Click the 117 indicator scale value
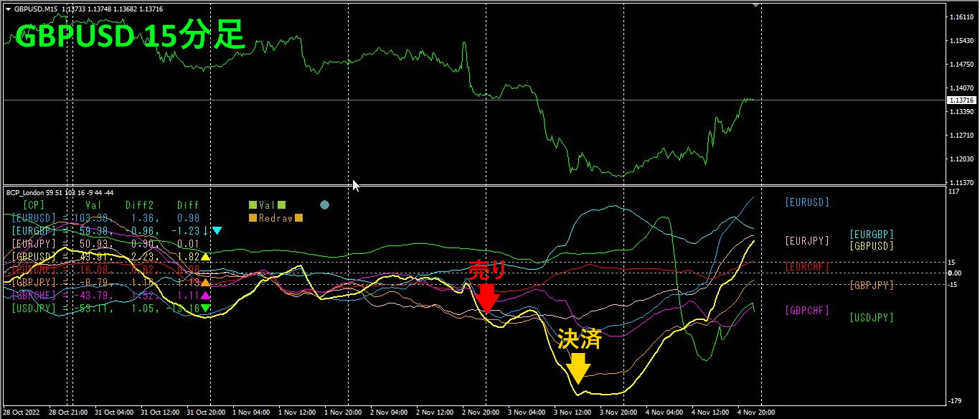Screen dimensions: 980x419 (953, 192)
